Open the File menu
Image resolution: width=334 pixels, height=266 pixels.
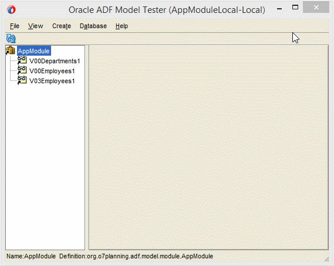(x=15, y=26)
